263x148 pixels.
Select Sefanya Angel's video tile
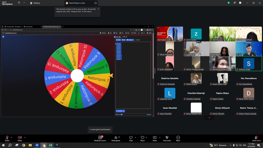click(x=249, y=63)
